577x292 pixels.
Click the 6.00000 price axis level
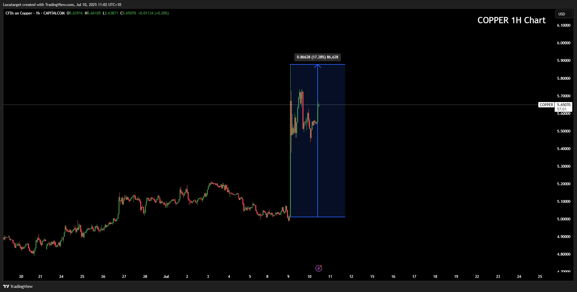[563, 43]
